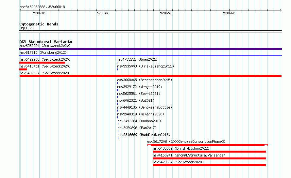Click the ruler's right arrow end
Viewport: 291px width, 178px height.
click(x=281, y=10)
